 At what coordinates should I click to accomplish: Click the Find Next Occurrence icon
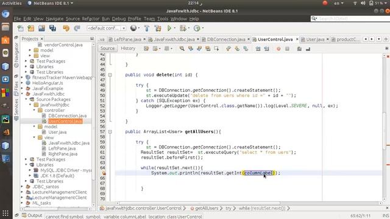tap(199, 49)
